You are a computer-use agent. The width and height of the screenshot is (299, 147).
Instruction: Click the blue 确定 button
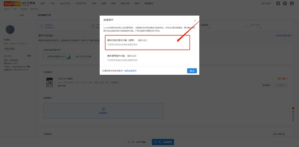pyautogui.click(x=192, y=71)
